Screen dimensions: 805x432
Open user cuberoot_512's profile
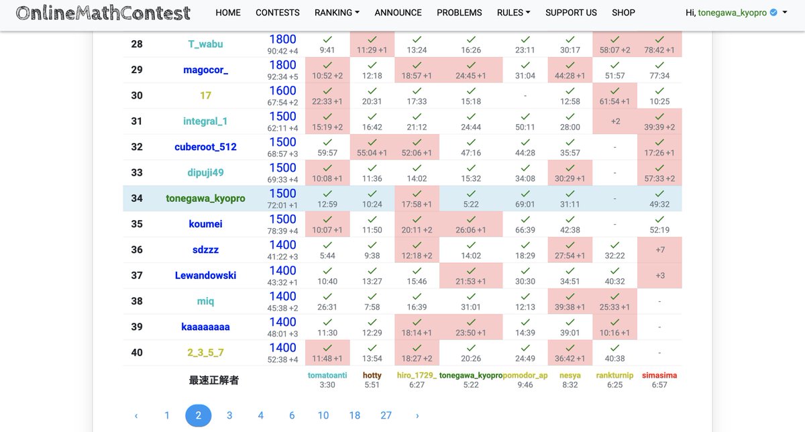click(205, 147)
